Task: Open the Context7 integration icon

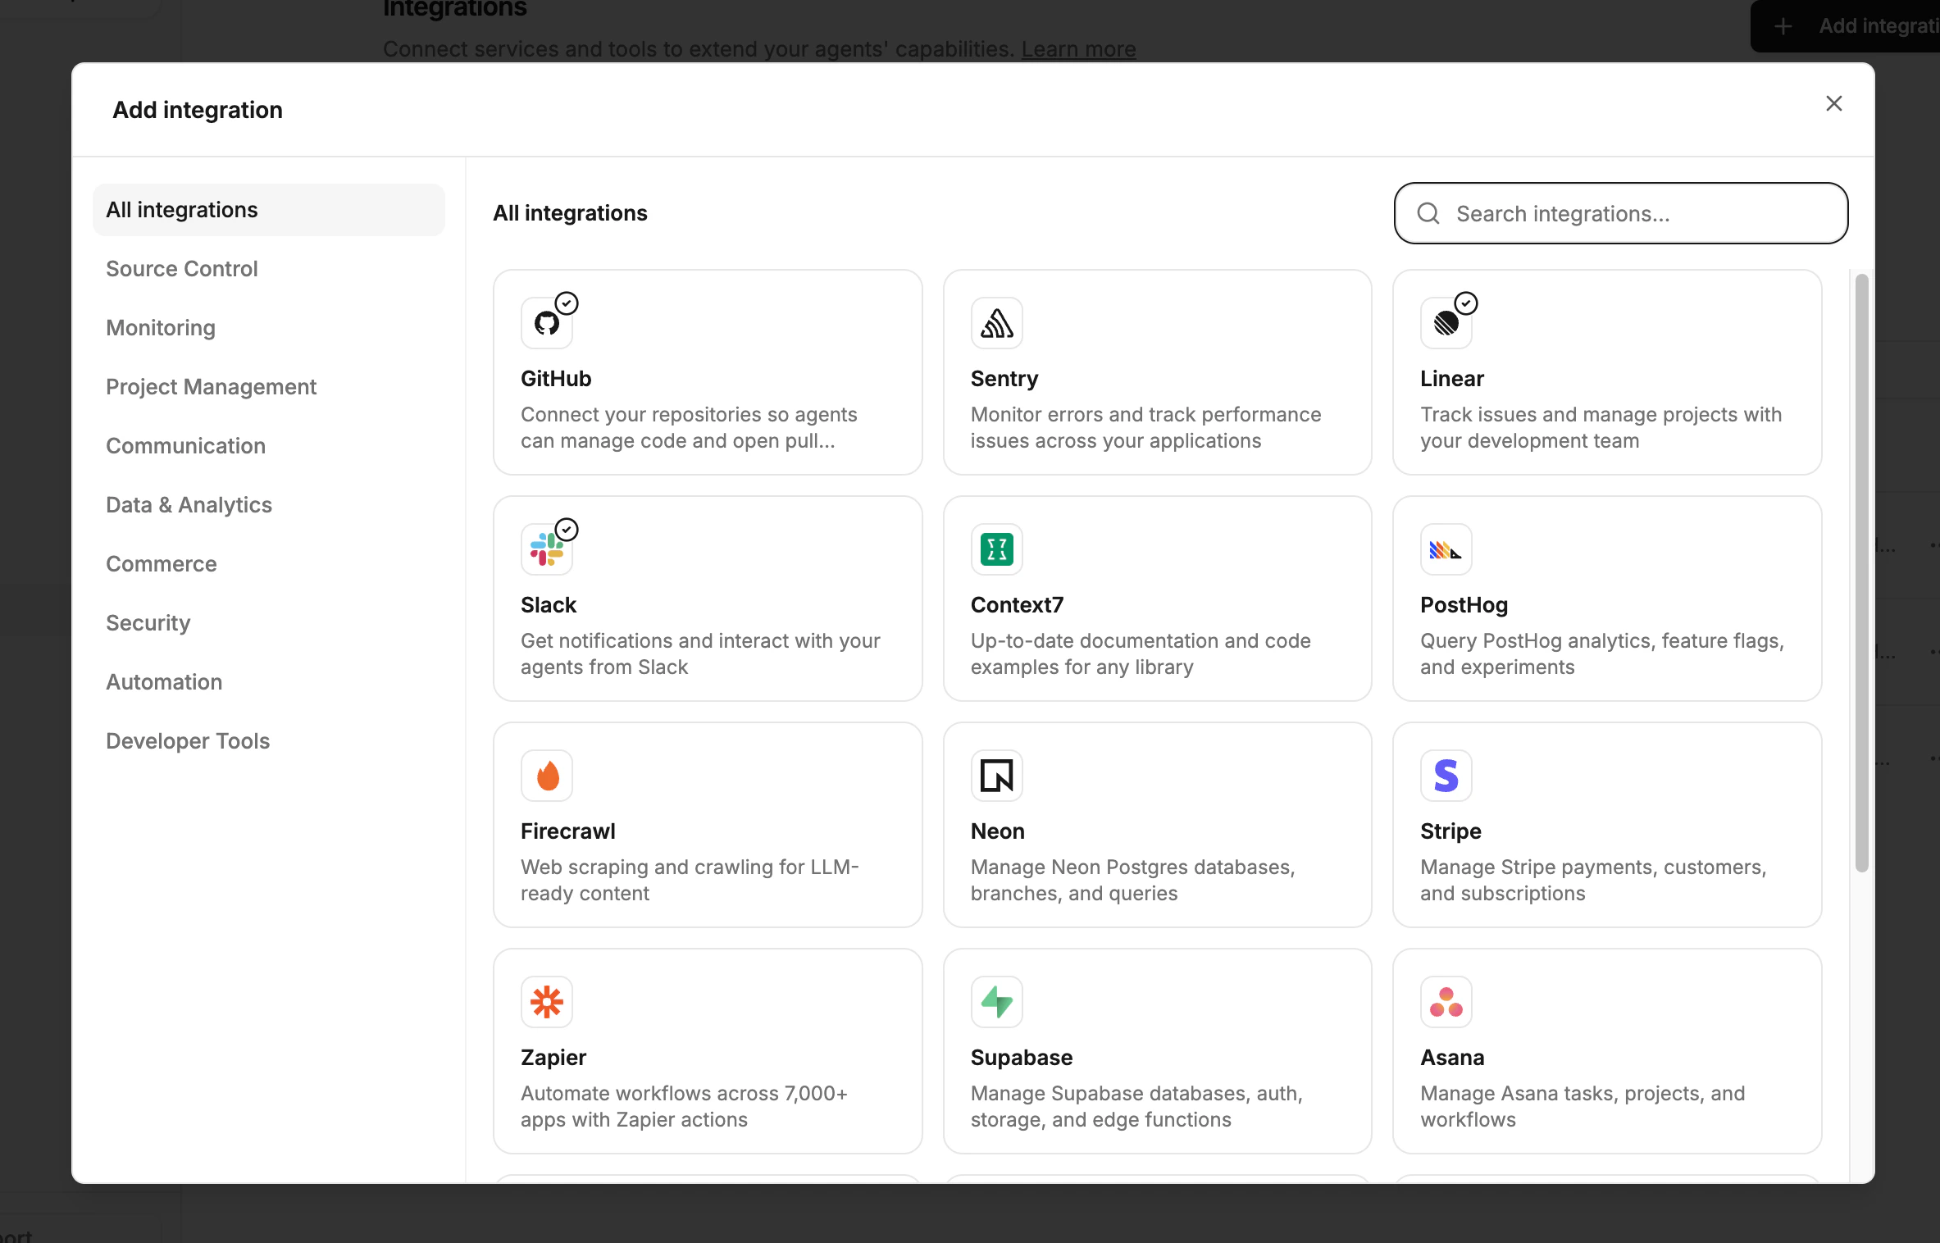Action: [996, 549]
